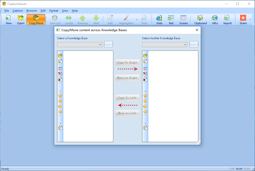
Task: Select the Screen capture tool
Action: [184, 19]
